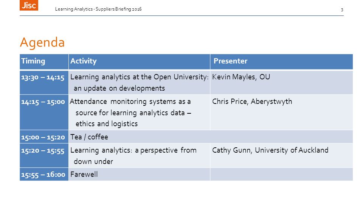Click the slide number 3
This screenshot has width=363, height=204.
tap(342, 9)
